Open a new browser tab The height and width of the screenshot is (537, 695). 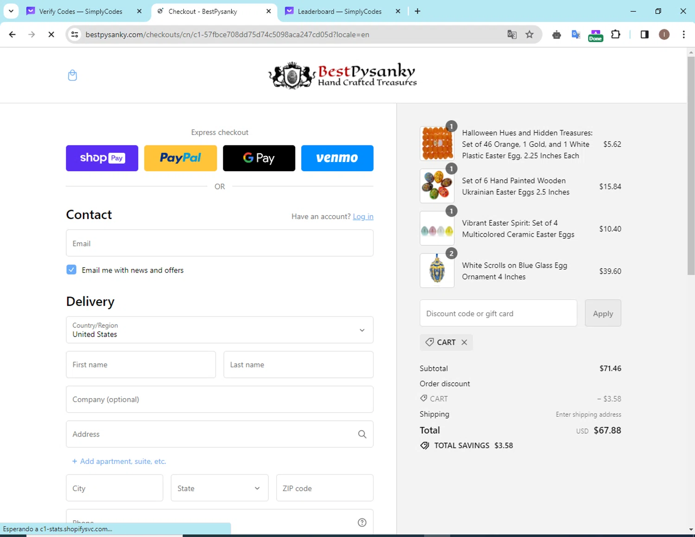tap(417, 11)
